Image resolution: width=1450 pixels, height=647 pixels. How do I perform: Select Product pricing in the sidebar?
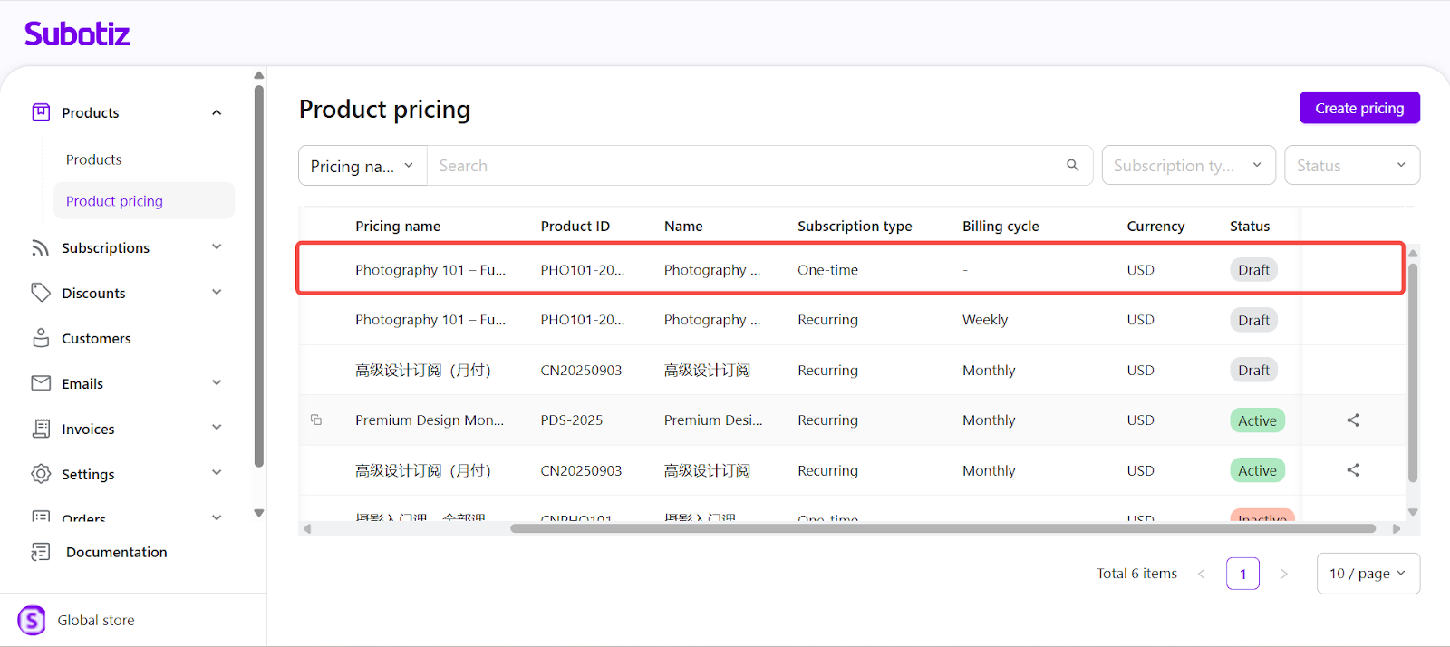[x=114, y=201]
